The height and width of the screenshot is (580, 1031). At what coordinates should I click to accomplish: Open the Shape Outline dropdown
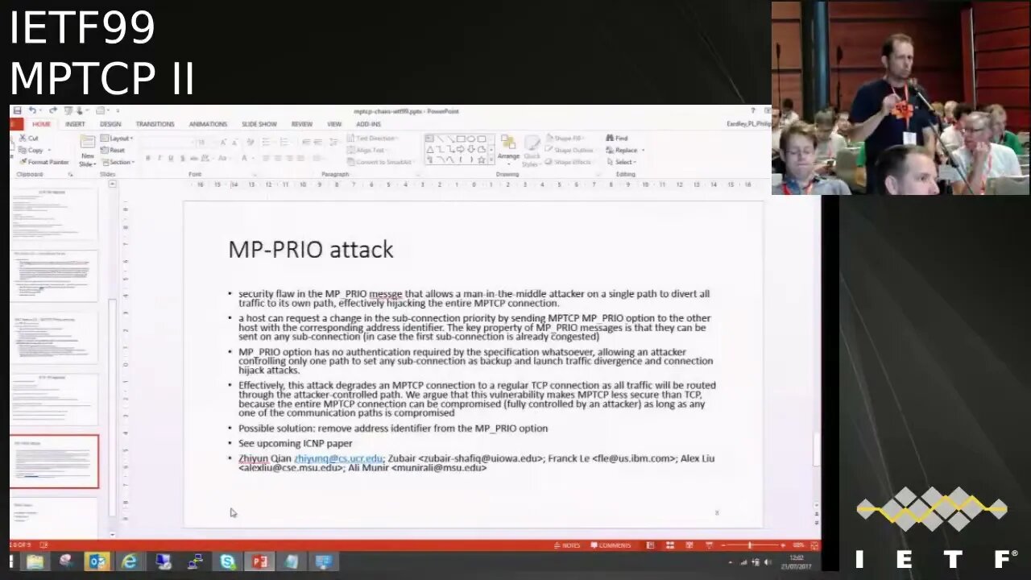(x=569, y=150)
